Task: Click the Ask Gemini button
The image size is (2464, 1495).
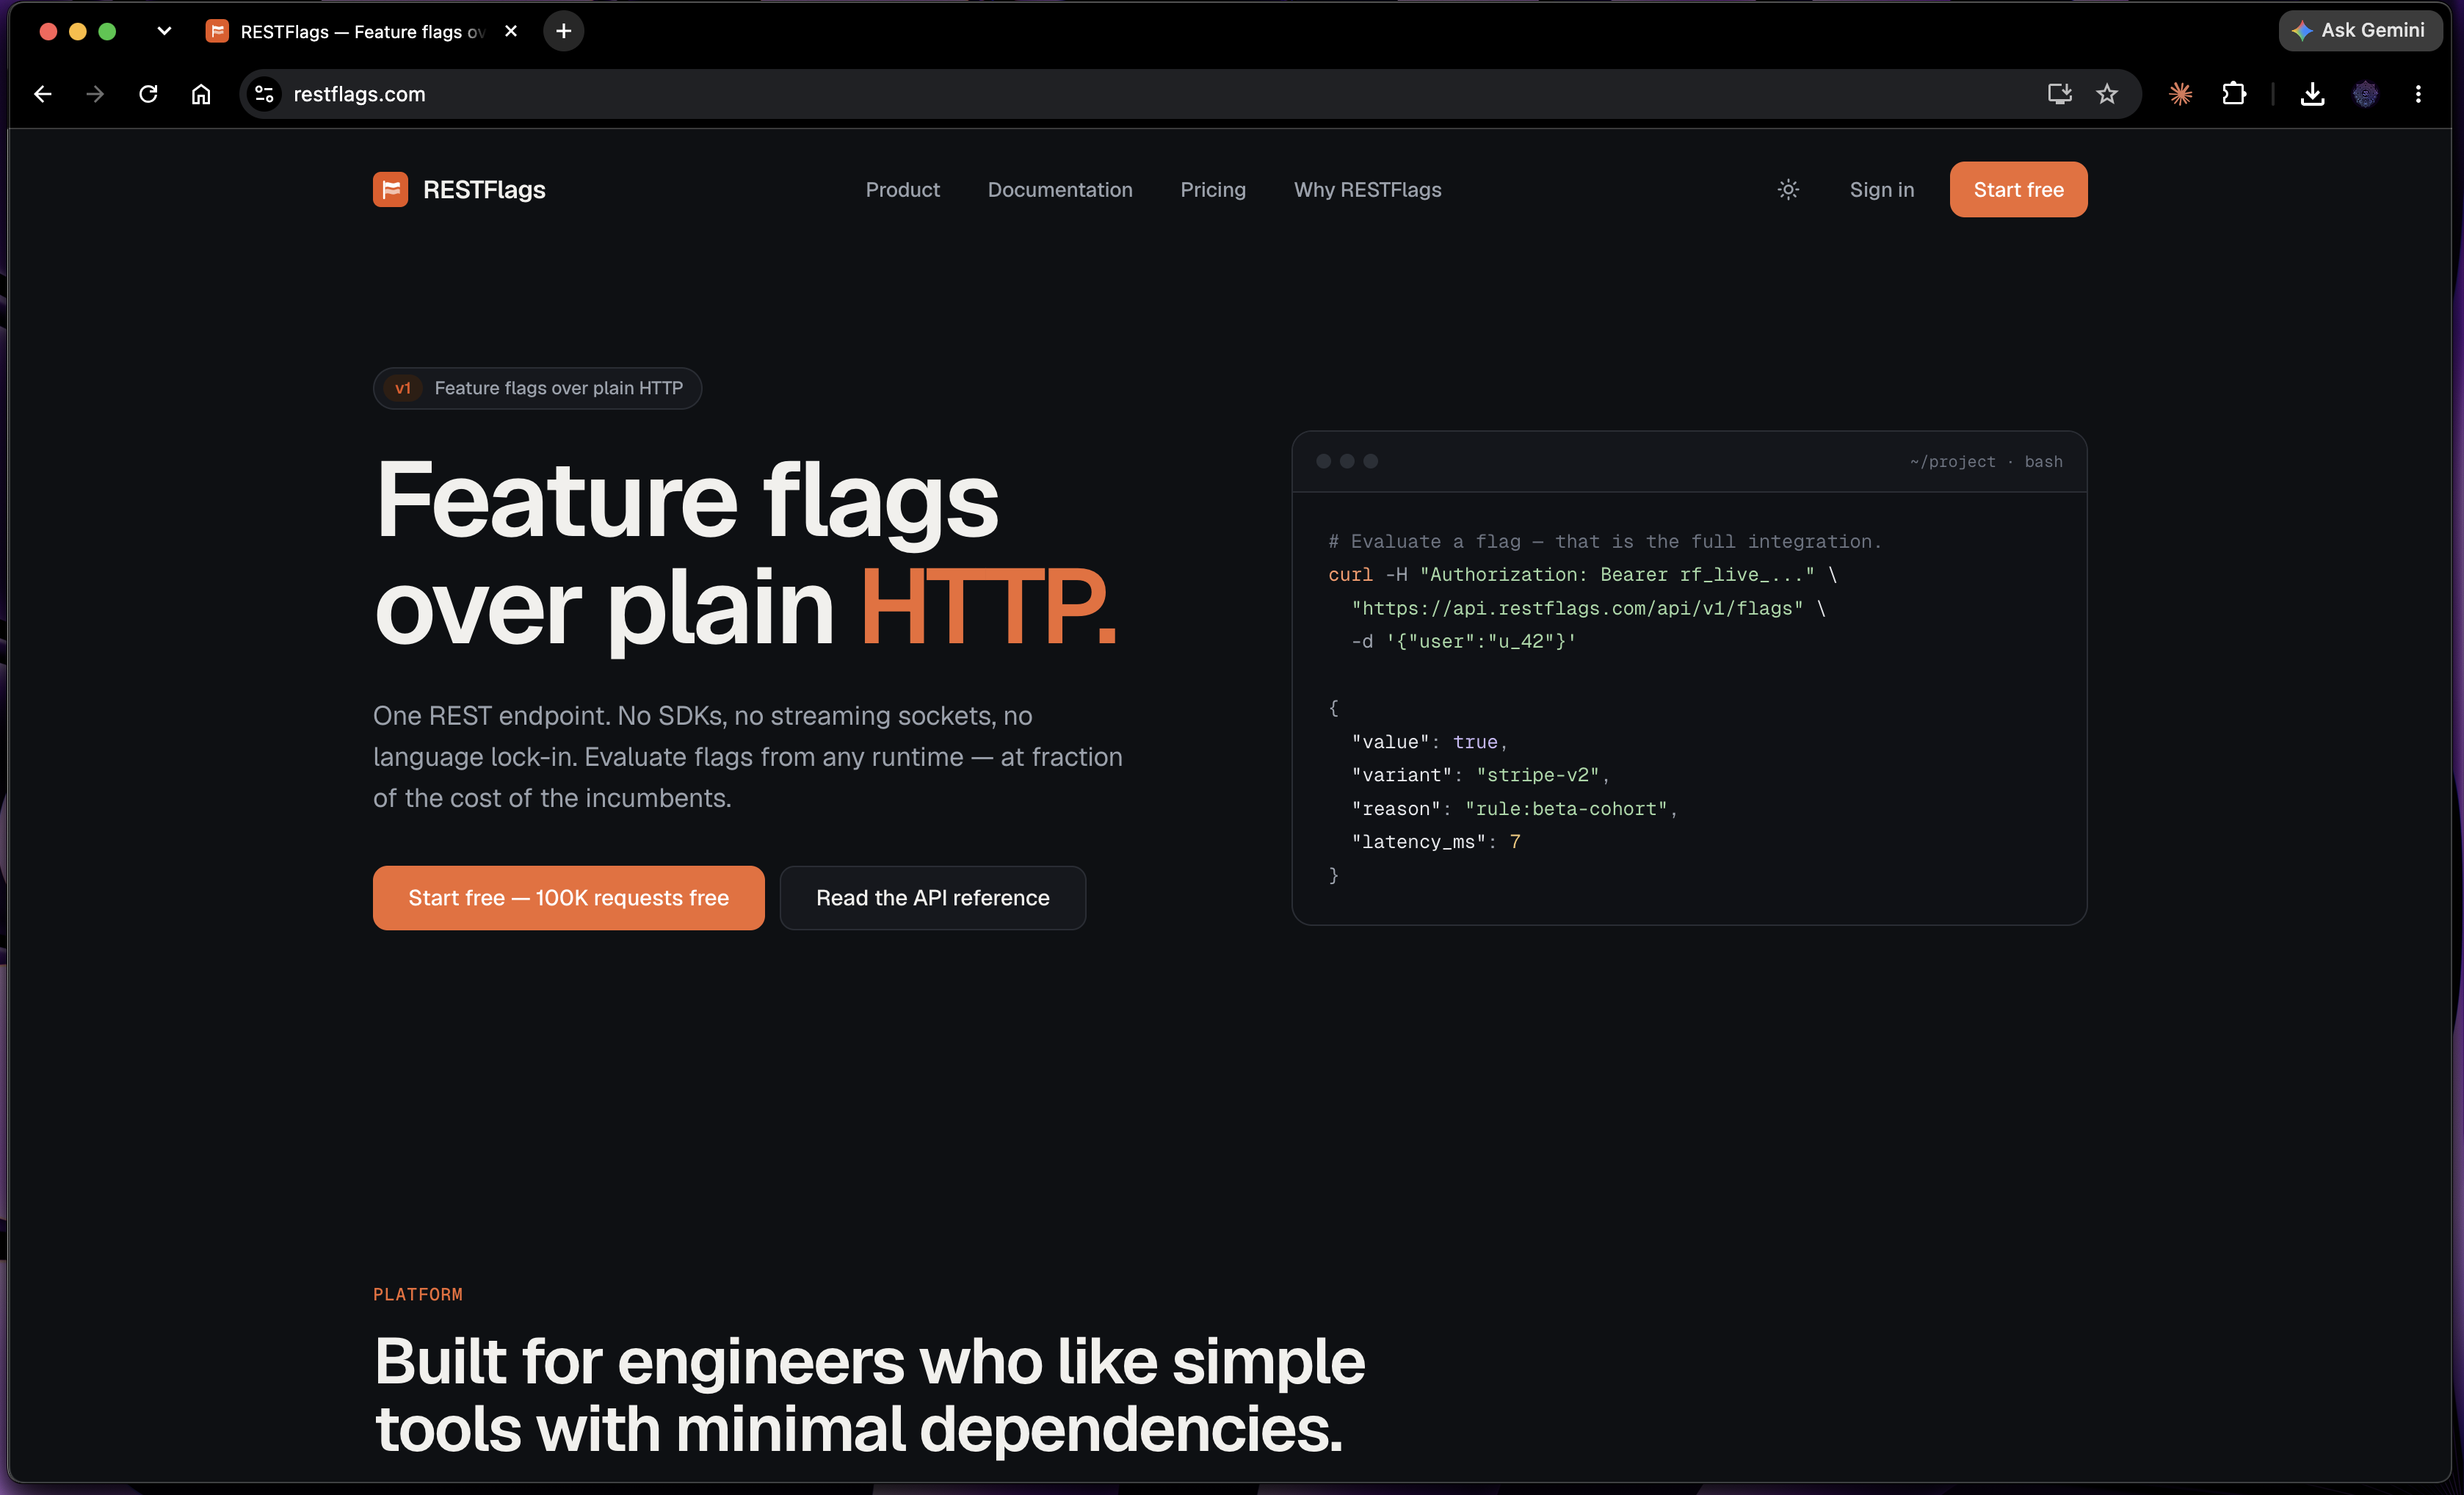Action: [2360, 30]
